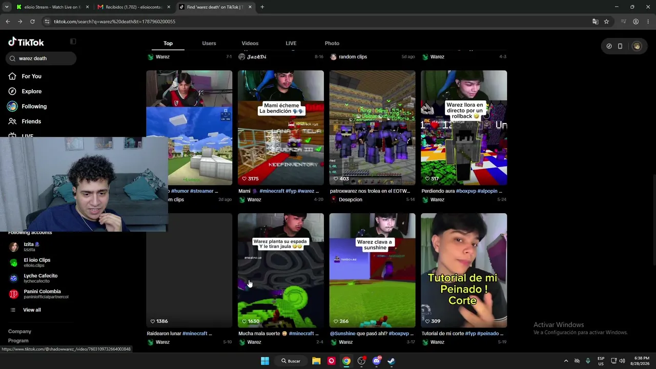The height and width of the screenshot is (369, 656).
Task: Open the @Sunshine mention link
Action: pos(342,334)
